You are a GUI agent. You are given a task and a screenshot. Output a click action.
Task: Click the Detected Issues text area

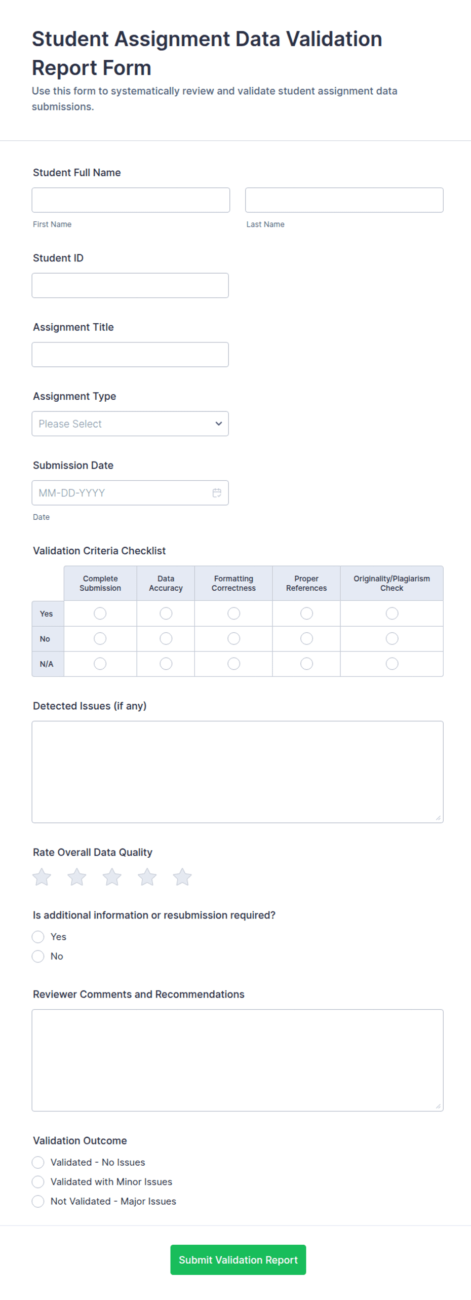pyautogui.click(x=238, y=772)
